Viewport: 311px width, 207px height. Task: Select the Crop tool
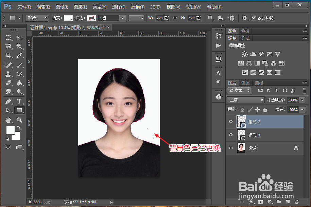pyautogui.click(x=8, y=55)
